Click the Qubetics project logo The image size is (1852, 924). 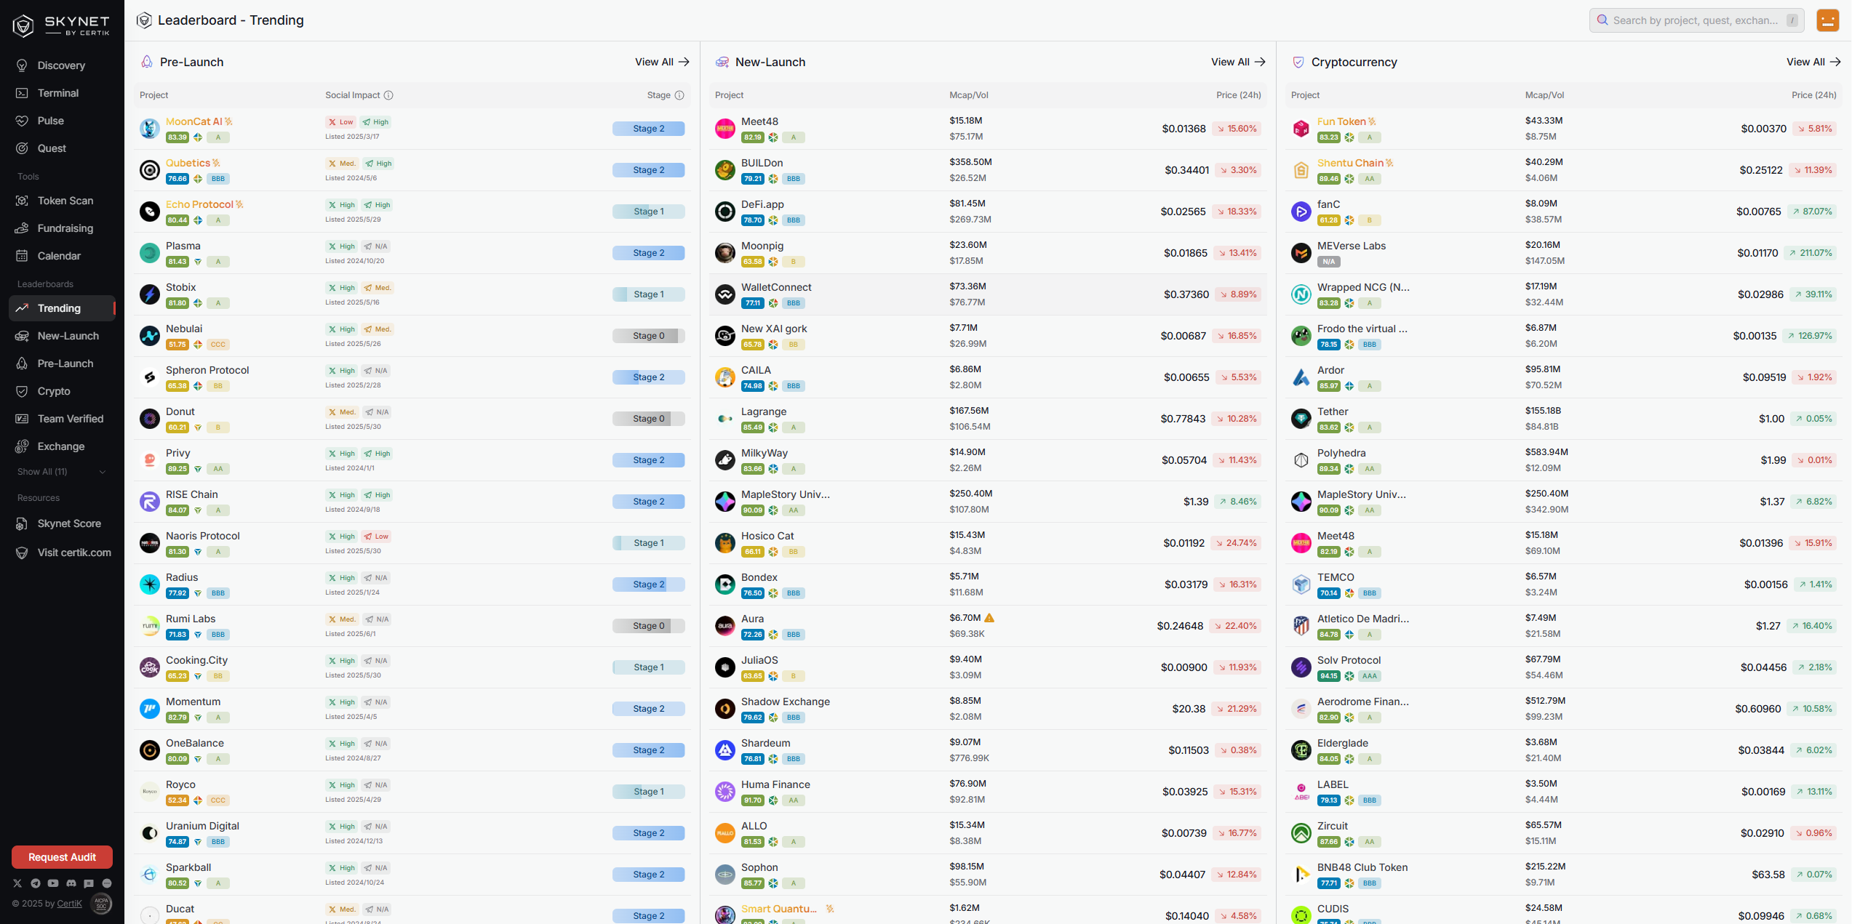[x=150, y=170]
